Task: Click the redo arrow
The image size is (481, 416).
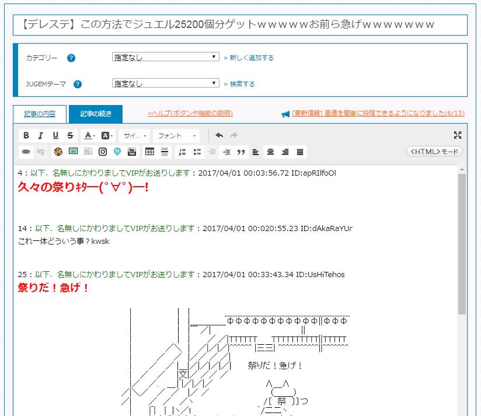Action: (x=233, y=135)
